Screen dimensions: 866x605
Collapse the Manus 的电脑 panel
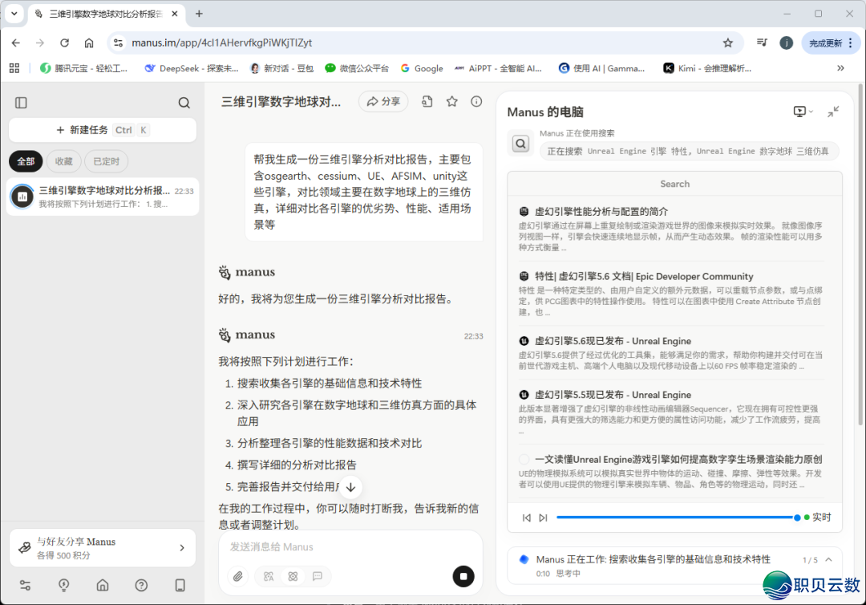tap(833, 112)
